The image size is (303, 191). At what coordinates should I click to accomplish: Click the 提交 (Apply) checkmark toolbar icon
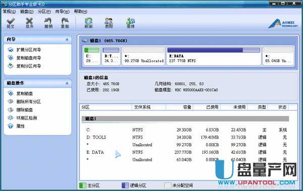(x=11, y=23)
